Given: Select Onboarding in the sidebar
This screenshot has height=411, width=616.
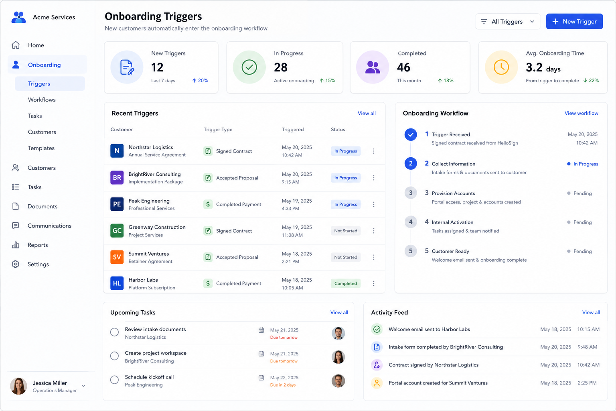Looking at the screenshot, I should [47, 65].
